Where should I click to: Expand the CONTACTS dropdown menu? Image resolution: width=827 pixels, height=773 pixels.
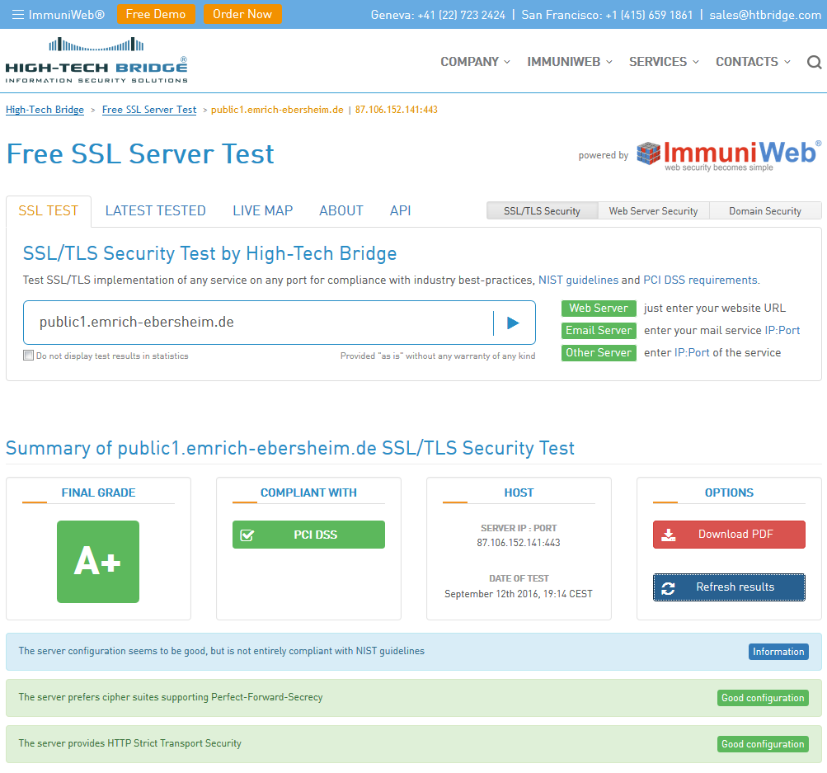point(753,62)
